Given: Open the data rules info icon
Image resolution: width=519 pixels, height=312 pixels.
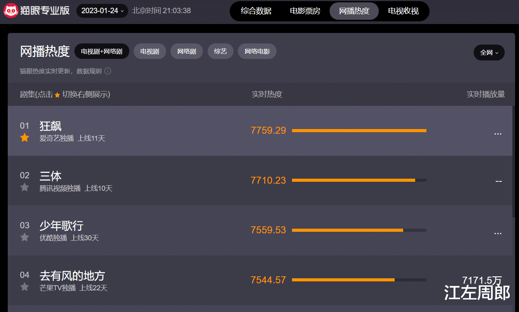Looking at the screenshot, I should coord(108,71).
